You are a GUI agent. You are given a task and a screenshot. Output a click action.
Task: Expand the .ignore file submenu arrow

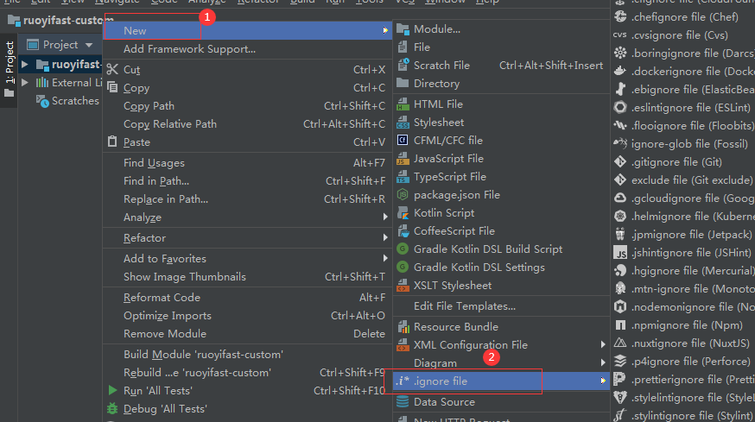603,381
